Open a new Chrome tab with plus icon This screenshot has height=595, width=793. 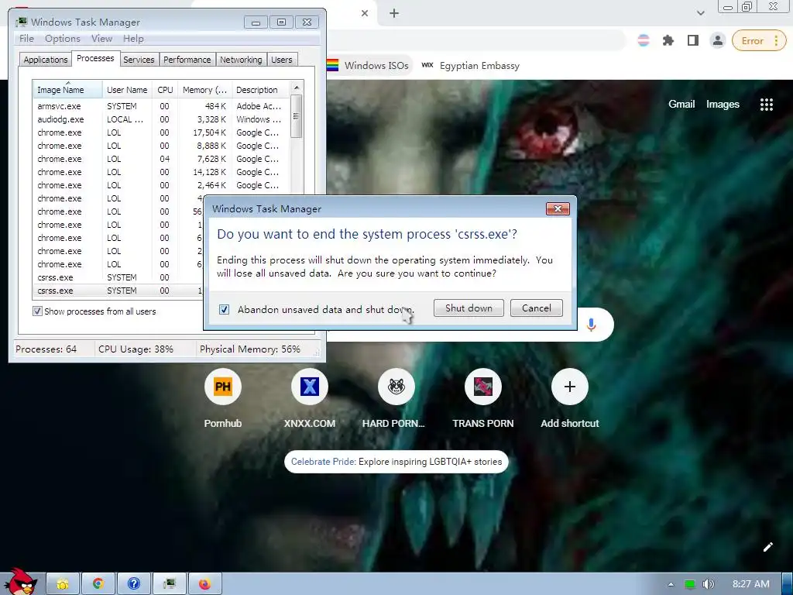[394, 14]
